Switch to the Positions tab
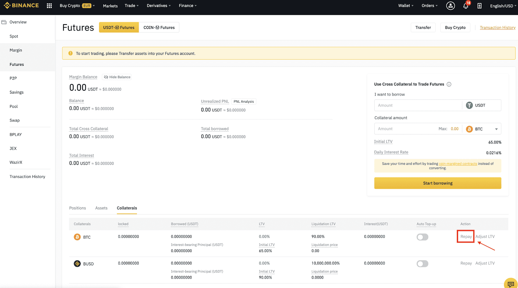 pyautogui.click(x=77, y=208)
